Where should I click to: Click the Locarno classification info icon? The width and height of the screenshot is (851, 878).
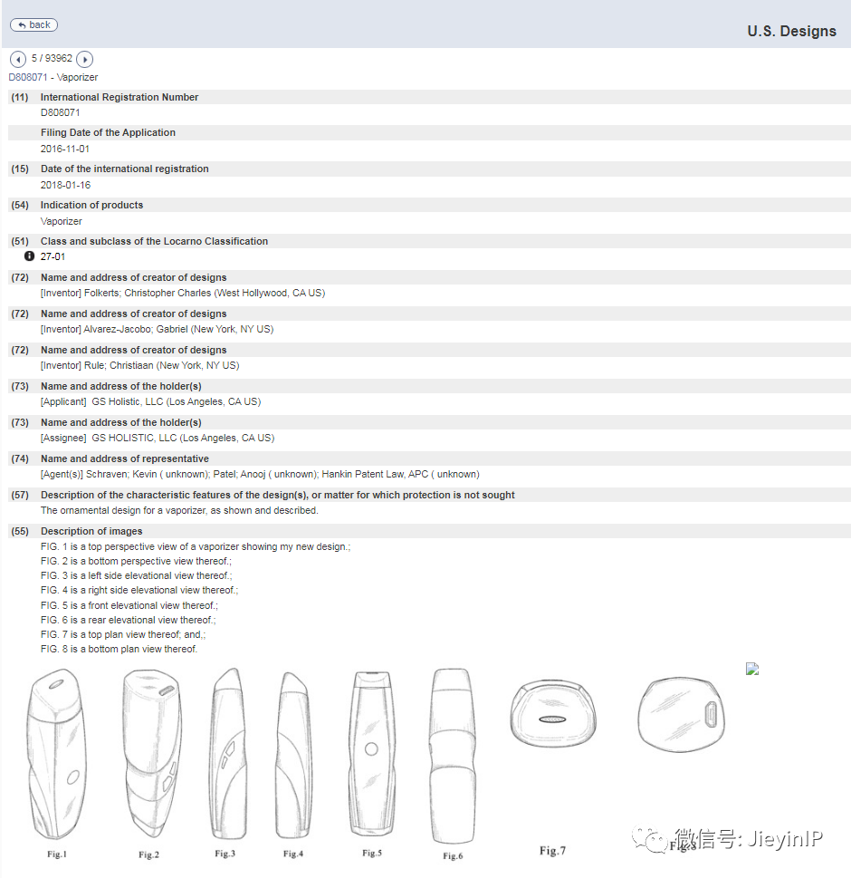(x=29, y=256)
